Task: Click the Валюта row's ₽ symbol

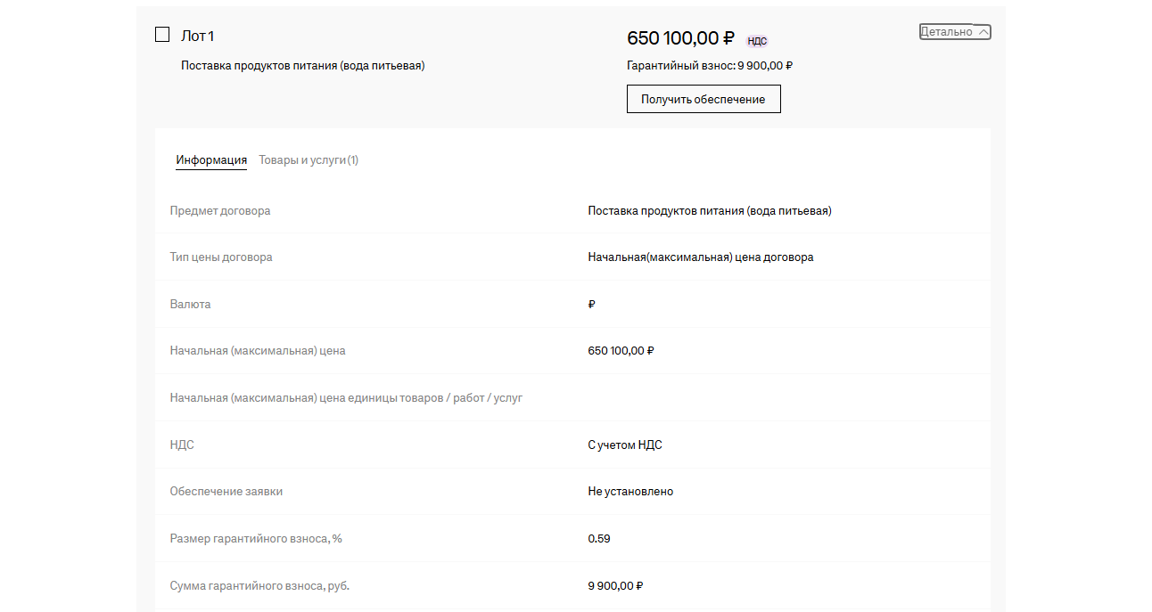Action: point(592,305)
